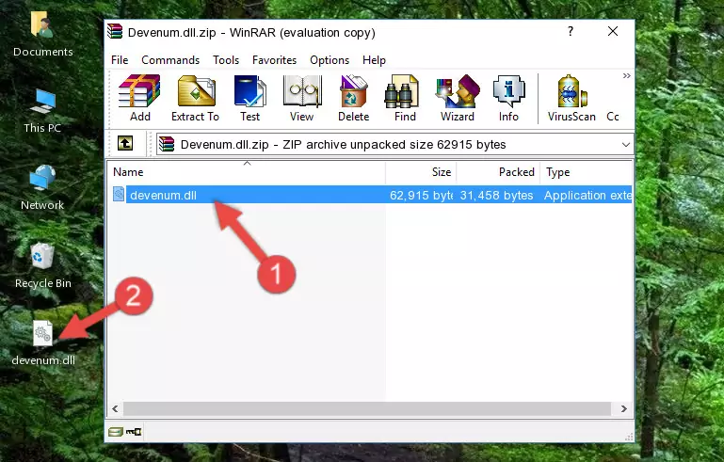The height and width of the screenshot is (462, 724).
Task: Close the WinRAR window
Action: pyautogui.click(x=613, y=31)
